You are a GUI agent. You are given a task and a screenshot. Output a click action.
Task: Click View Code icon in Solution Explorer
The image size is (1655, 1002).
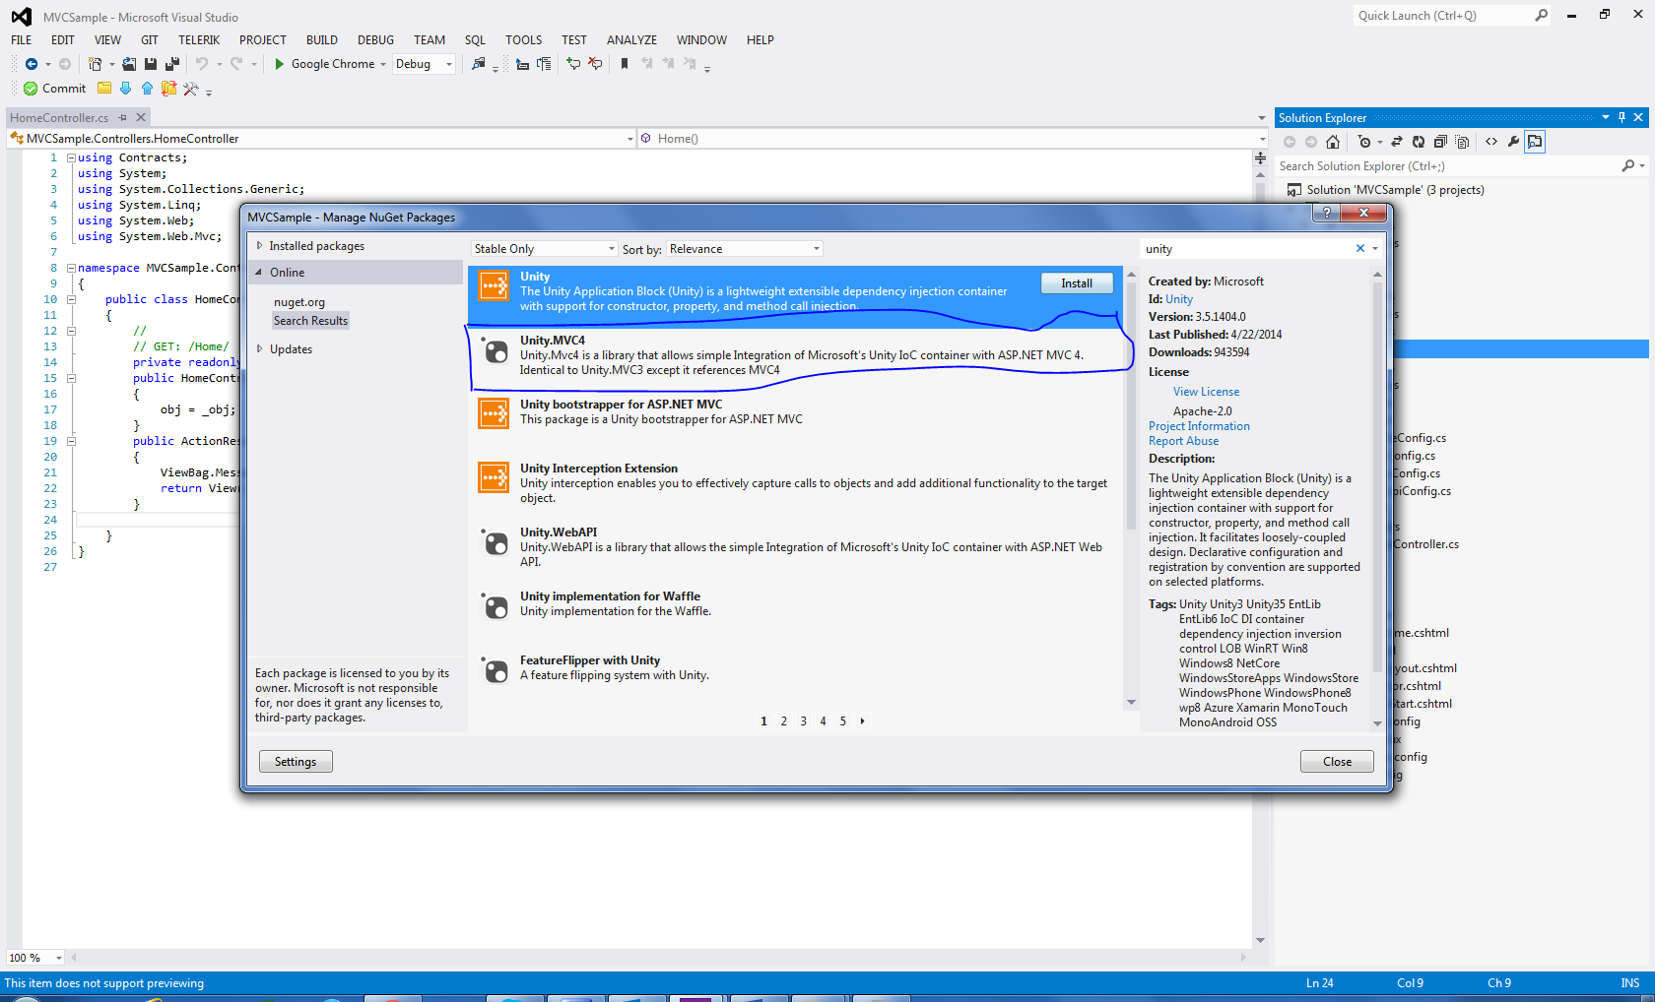(1491, 142)
